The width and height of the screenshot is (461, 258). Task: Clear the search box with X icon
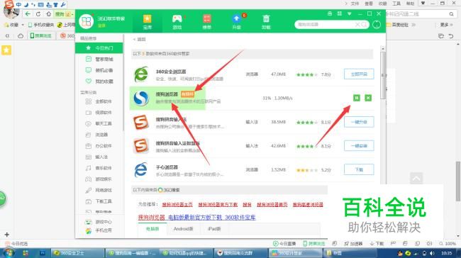tap(357, 24)
